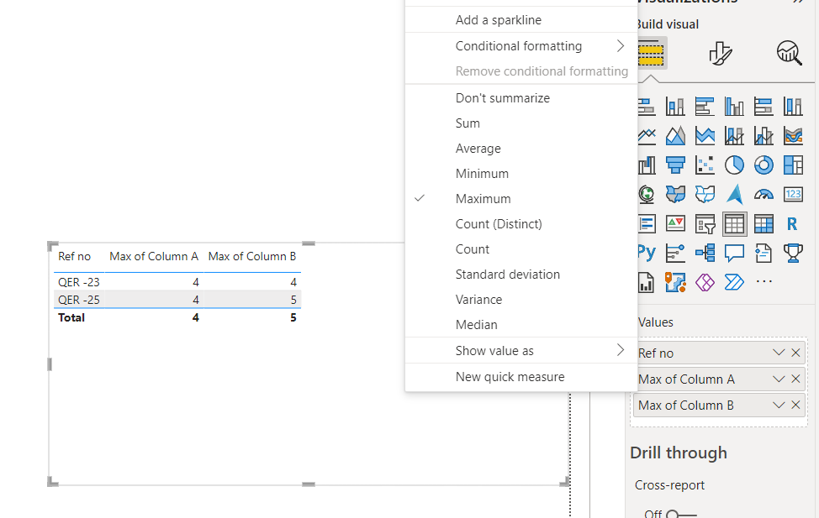The image size is (819, 518).
Task: Open the Ref no field dropdown
Action: [779, 353]
